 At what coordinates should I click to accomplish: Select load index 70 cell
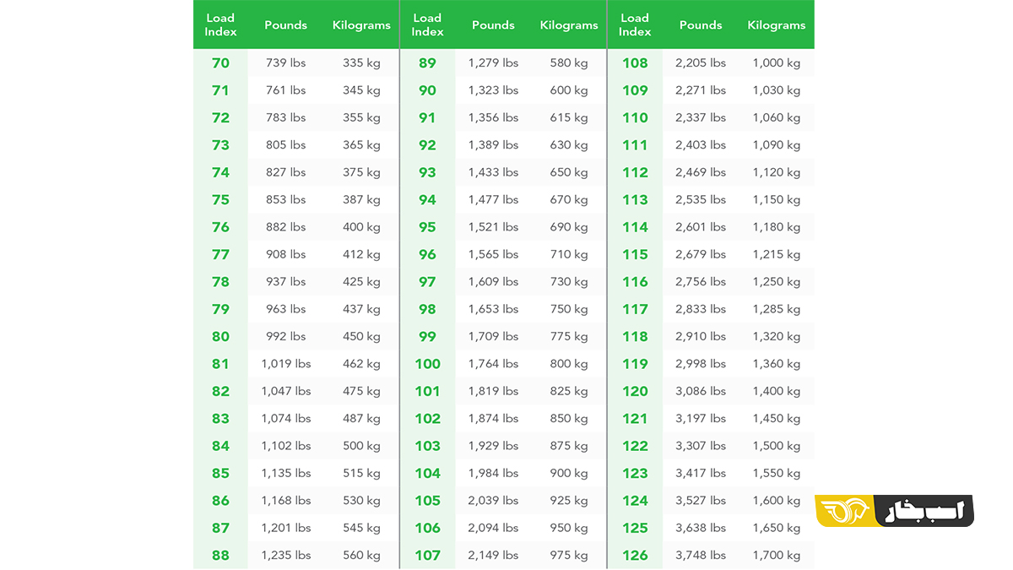[220, 63]
